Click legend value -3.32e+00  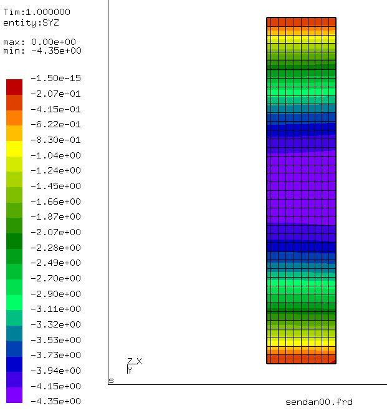tap(55, 324)
